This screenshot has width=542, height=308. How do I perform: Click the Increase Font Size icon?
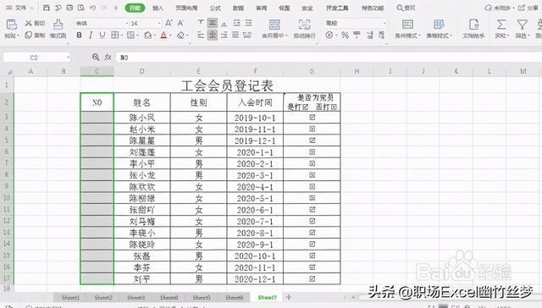pos(169,23)
